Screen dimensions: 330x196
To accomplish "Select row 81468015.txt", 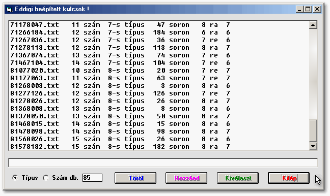I will [x=159, y=123].
